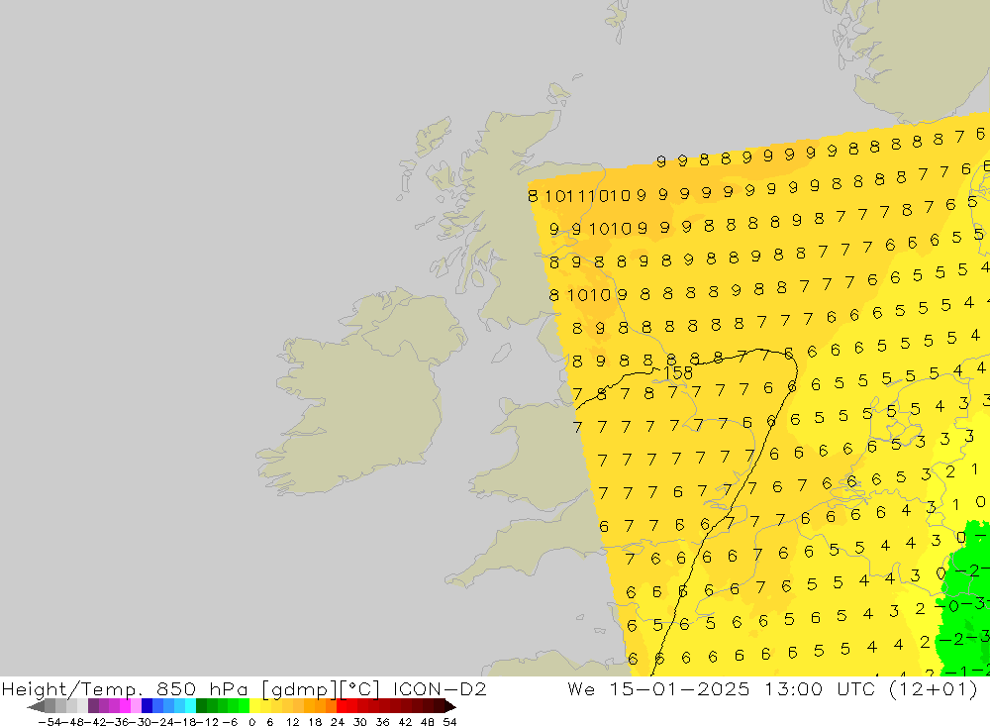Click the legend label '-6'

[230, 722]
